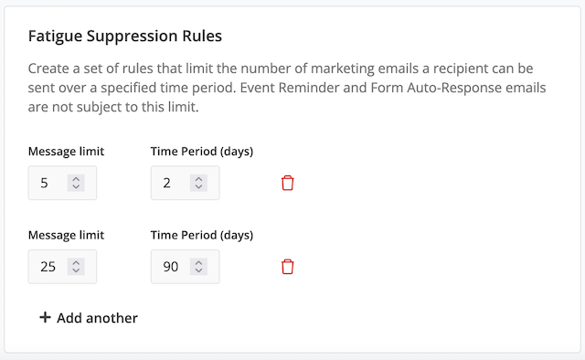Focus the time period field containing 2
Viewport: 585px width, 360px height.
pos(185,183)
